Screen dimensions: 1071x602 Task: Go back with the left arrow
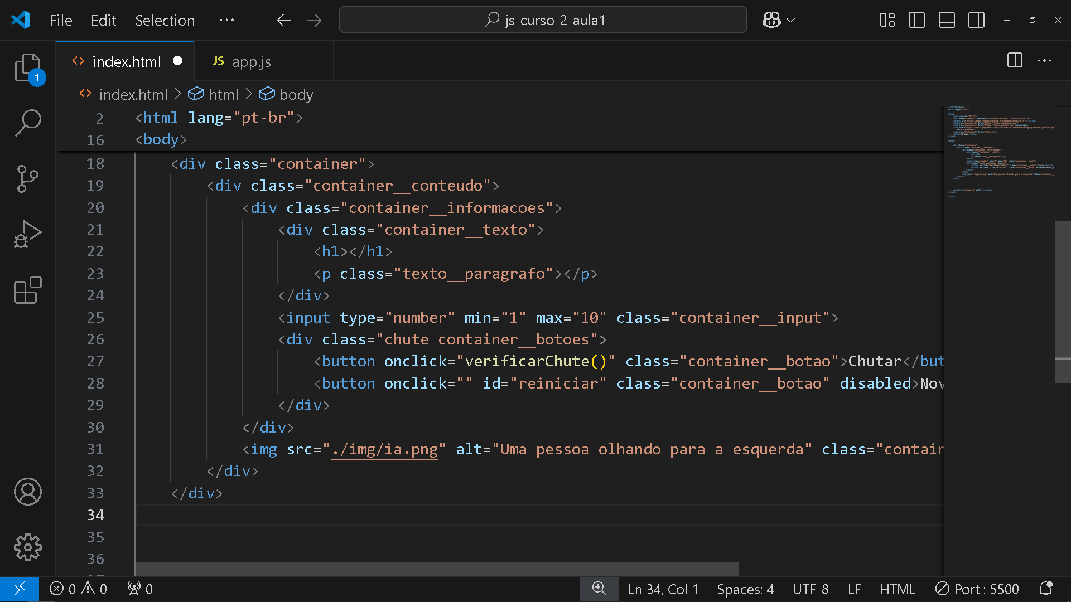tap(284, 21)
